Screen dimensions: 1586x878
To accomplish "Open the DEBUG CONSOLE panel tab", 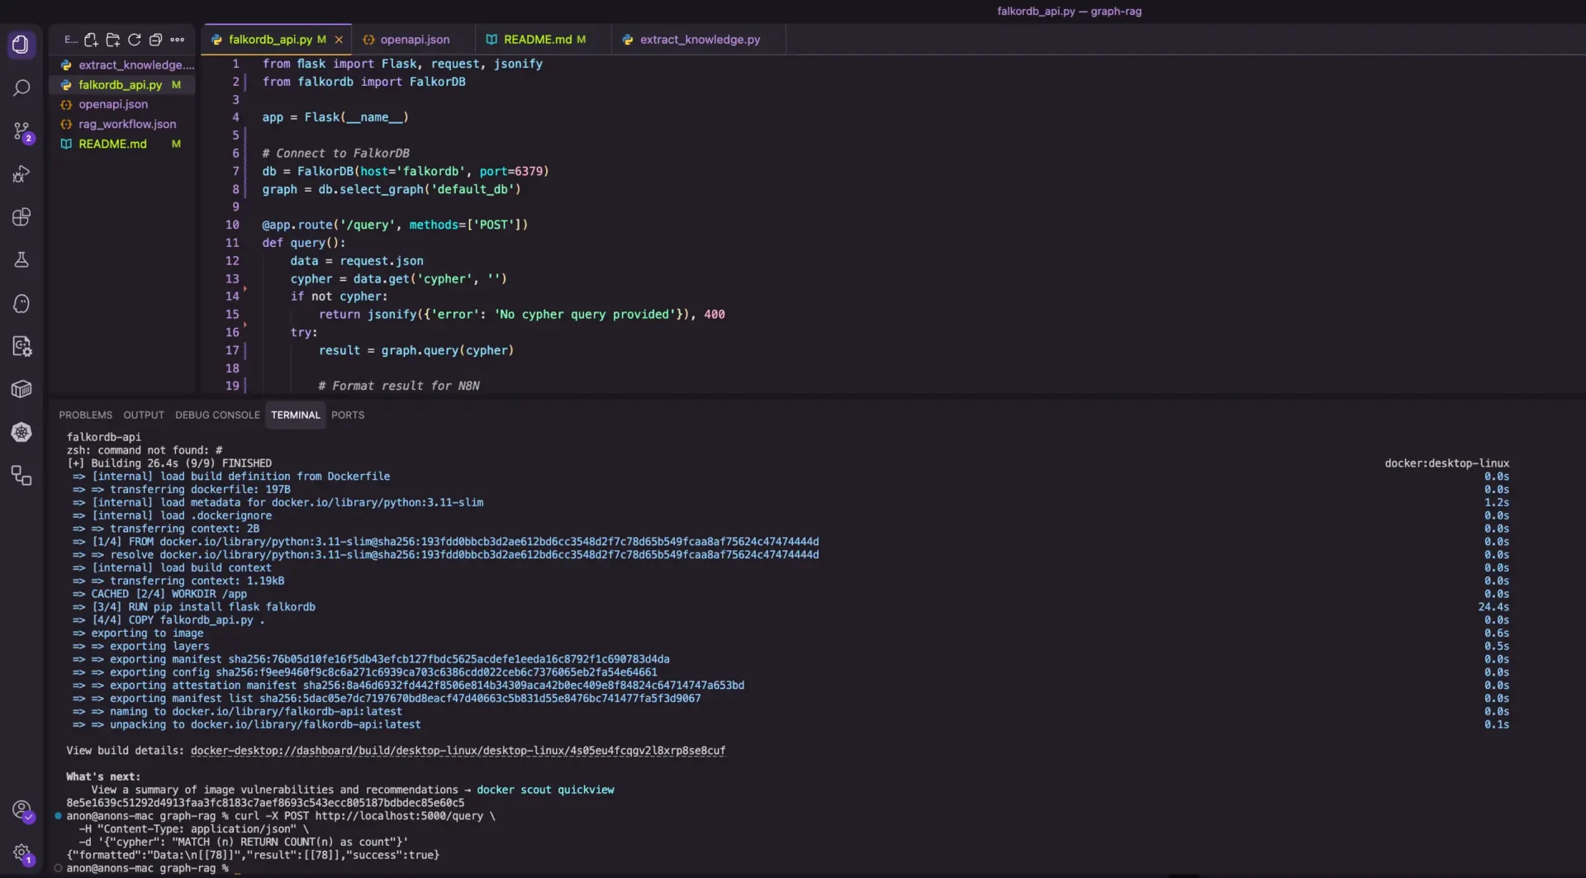I will (217, 415).
